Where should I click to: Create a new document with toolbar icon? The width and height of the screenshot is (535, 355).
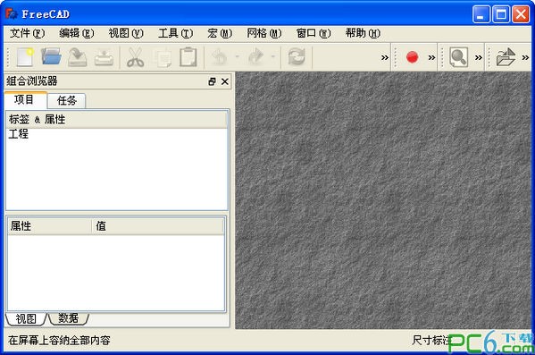pyautogui.click(x=26, y=56)
